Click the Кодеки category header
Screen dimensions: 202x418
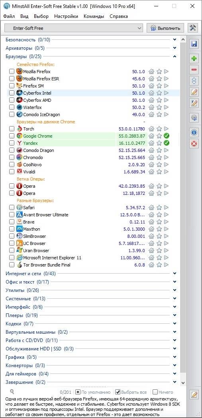coord(19,324)
